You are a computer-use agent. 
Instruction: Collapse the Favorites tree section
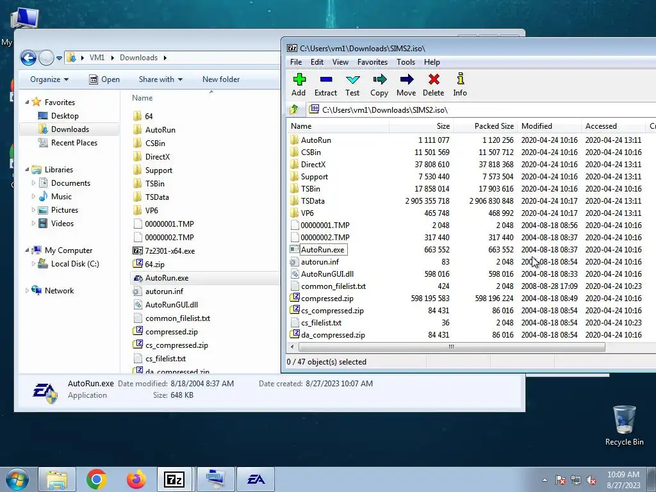[x=27, y=102]
